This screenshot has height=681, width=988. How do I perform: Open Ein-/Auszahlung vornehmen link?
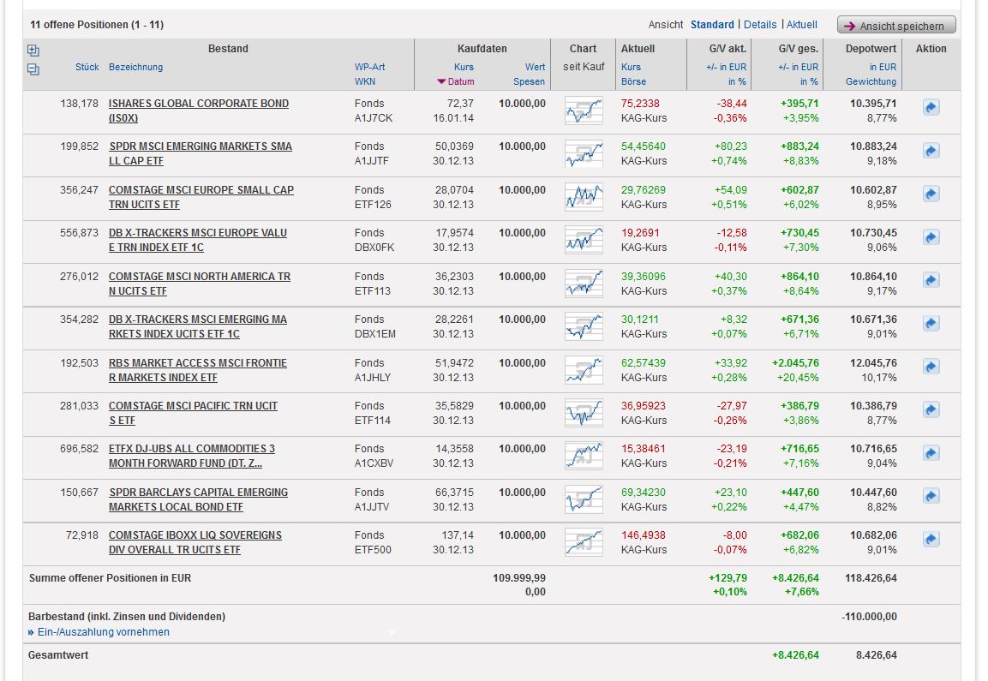click(103, 632)
